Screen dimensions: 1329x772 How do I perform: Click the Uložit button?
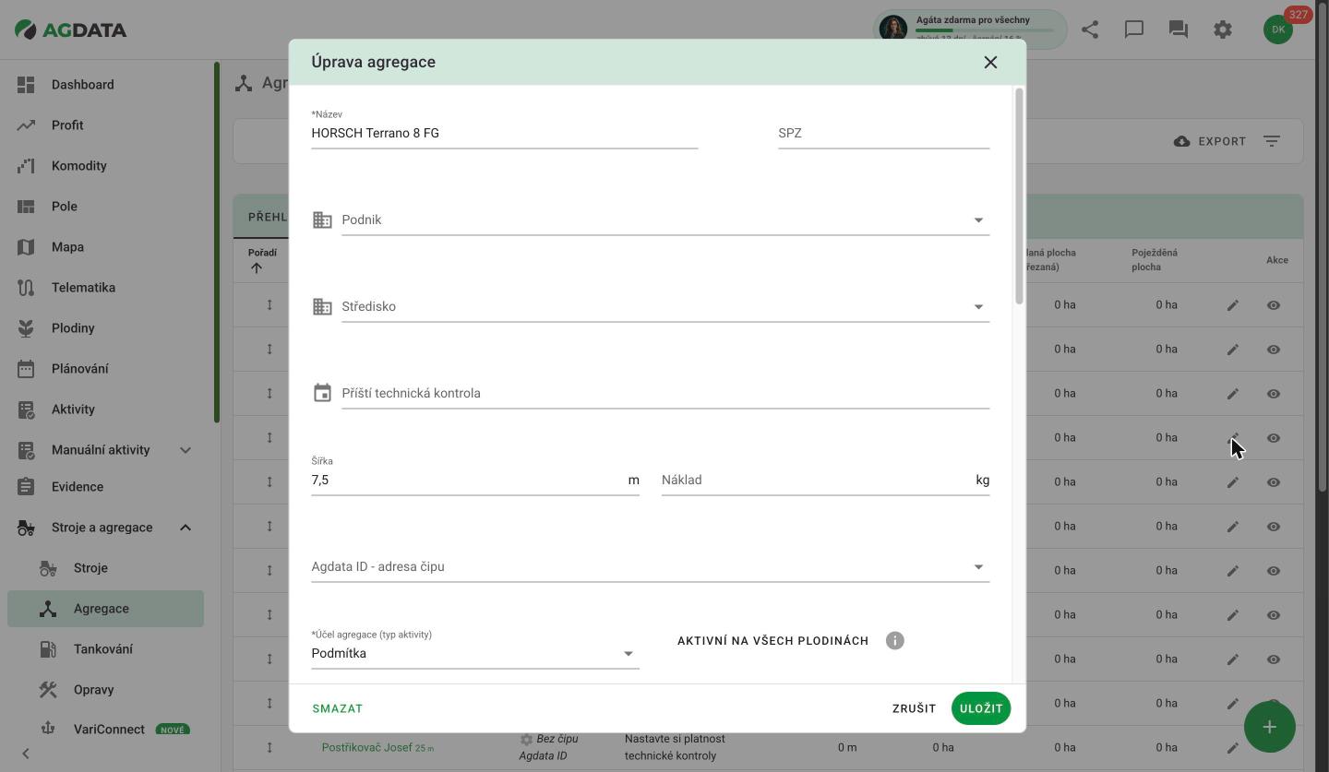point(980,708)
